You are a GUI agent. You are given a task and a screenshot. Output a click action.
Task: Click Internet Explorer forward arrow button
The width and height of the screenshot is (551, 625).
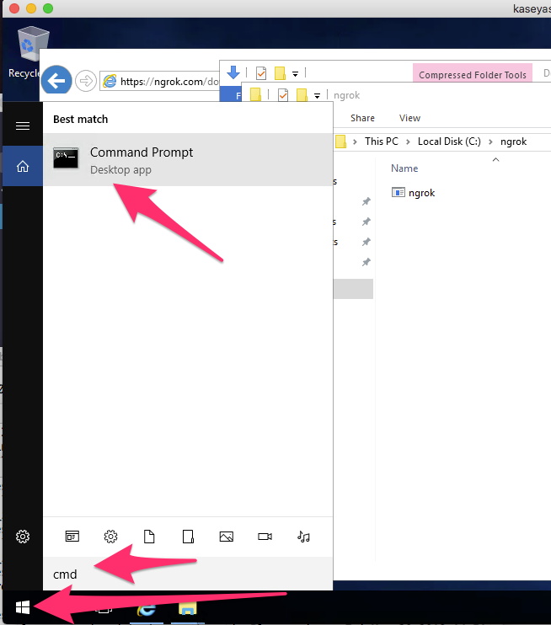point(86,81)
